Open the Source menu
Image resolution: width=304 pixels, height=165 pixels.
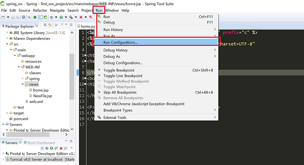[24, 10]
